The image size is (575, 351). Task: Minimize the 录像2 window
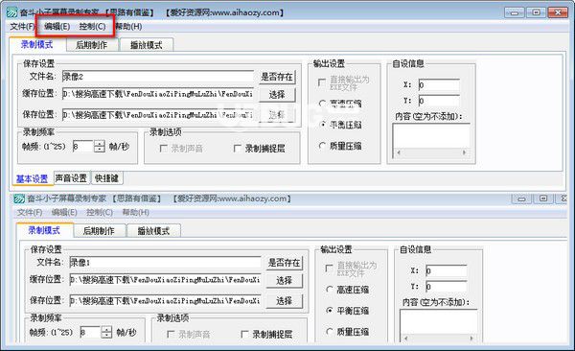coord(515,12)
